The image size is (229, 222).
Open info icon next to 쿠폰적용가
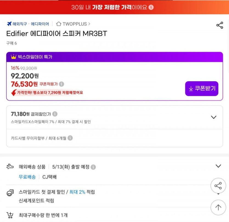tap(62, 84)
